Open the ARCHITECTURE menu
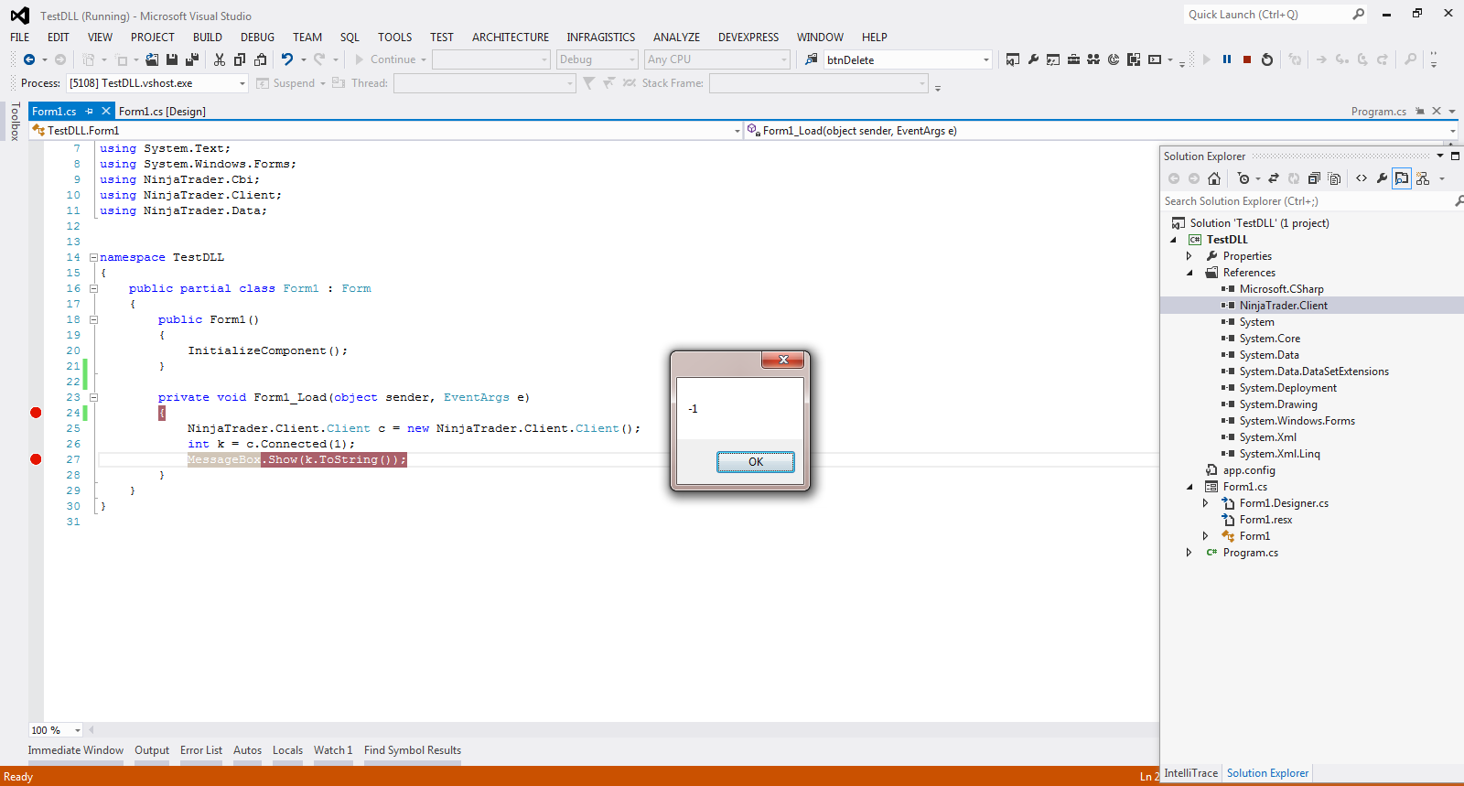The height and width of the screenshot is (786, 1464). point(511,38)
